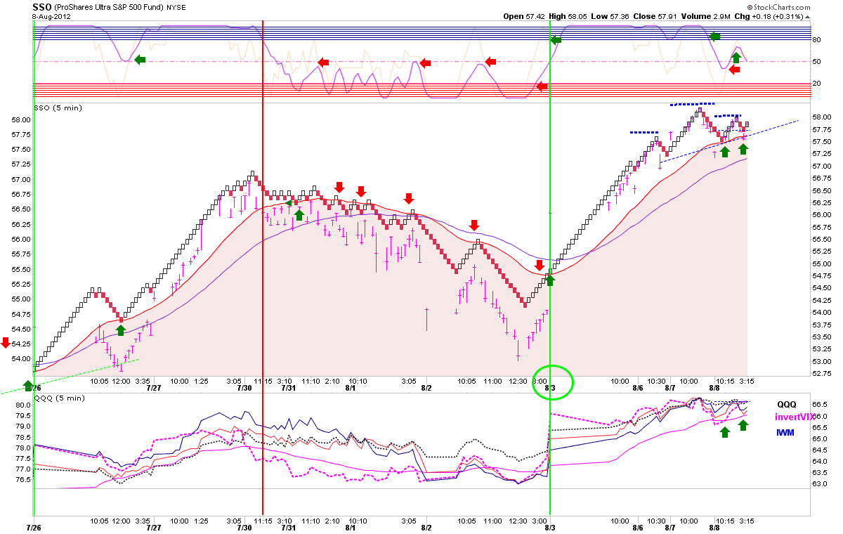Click the green left arrow near the 50 line after 7/26

pyautogui.click(x=140, y=60)
